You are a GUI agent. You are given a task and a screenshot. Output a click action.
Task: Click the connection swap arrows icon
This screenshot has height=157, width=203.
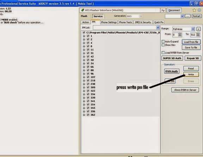pos(163,10)
